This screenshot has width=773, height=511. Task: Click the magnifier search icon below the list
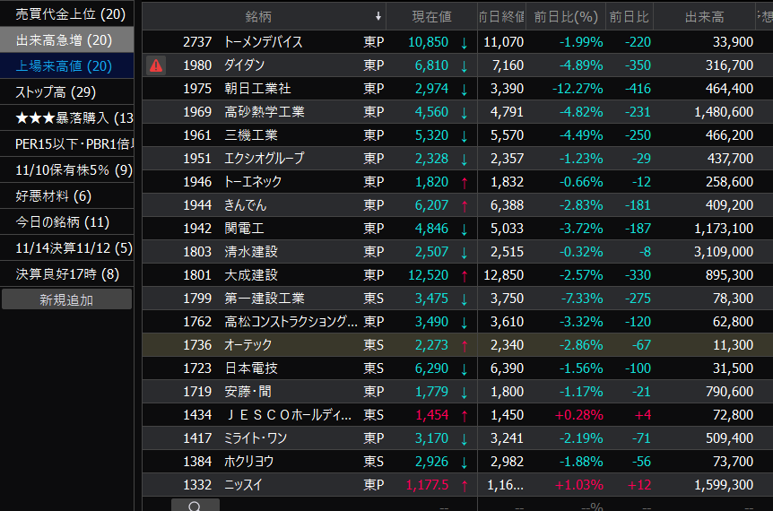(x=195, y=506)
